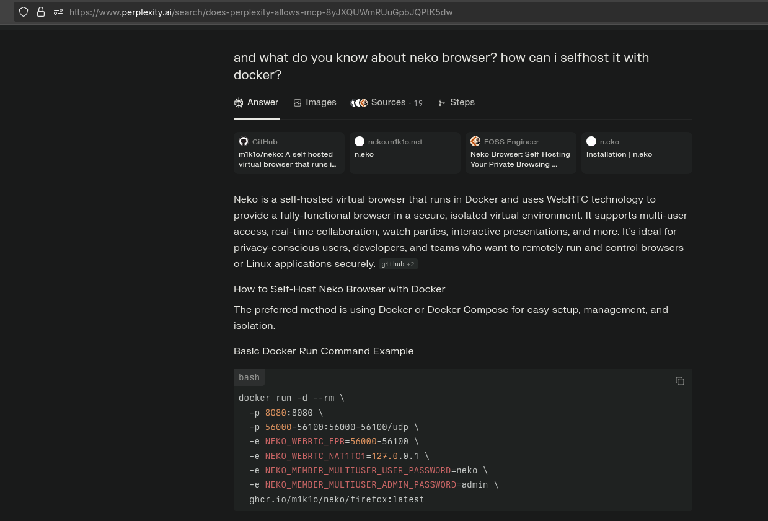768x521 pixels.
Task: Open the GitHub m1k1o/neko source card
Action: [289, 152]
